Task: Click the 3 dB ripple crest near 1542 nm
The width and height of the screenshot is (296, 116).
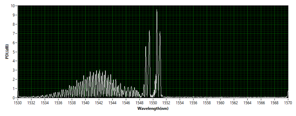Action: coord(99,70)
